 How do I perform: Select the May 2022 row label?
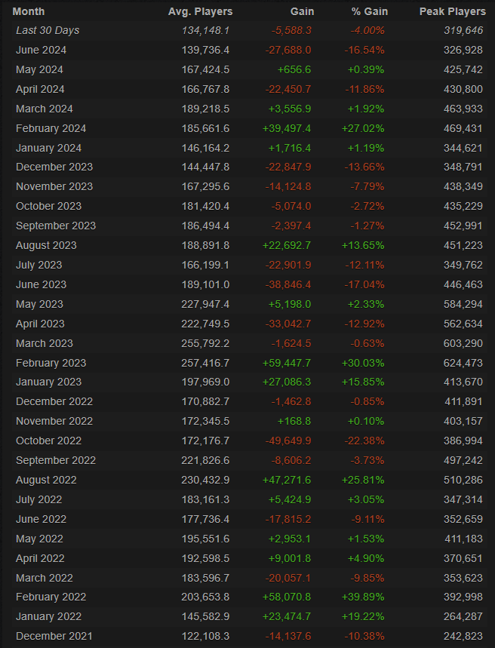pos(39,539)
